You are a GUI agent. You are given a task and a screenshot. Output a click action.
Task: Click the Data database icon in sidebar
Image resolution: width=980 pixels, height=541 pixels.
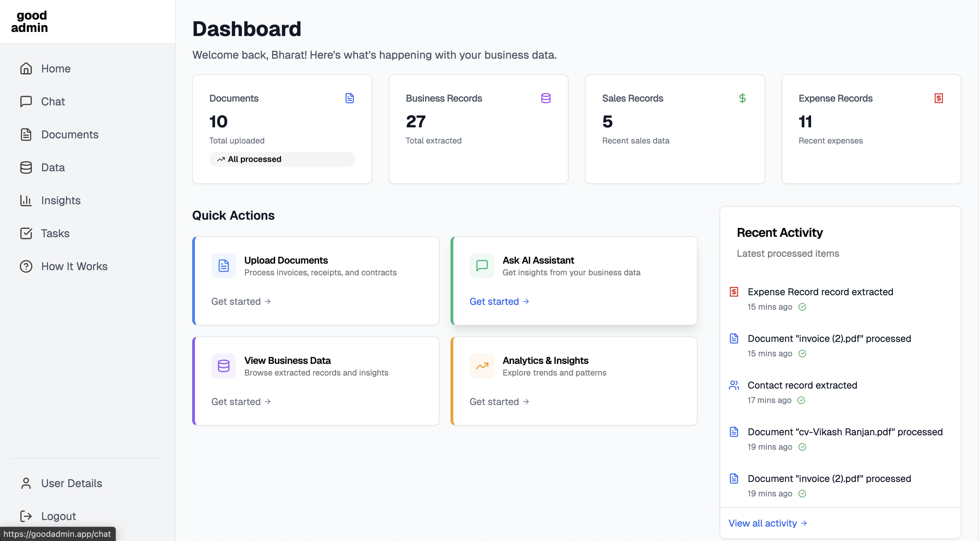point(26,168)
